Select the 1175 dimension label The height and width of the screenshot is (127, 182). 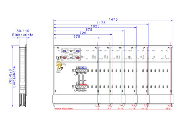tap(101, 23)
